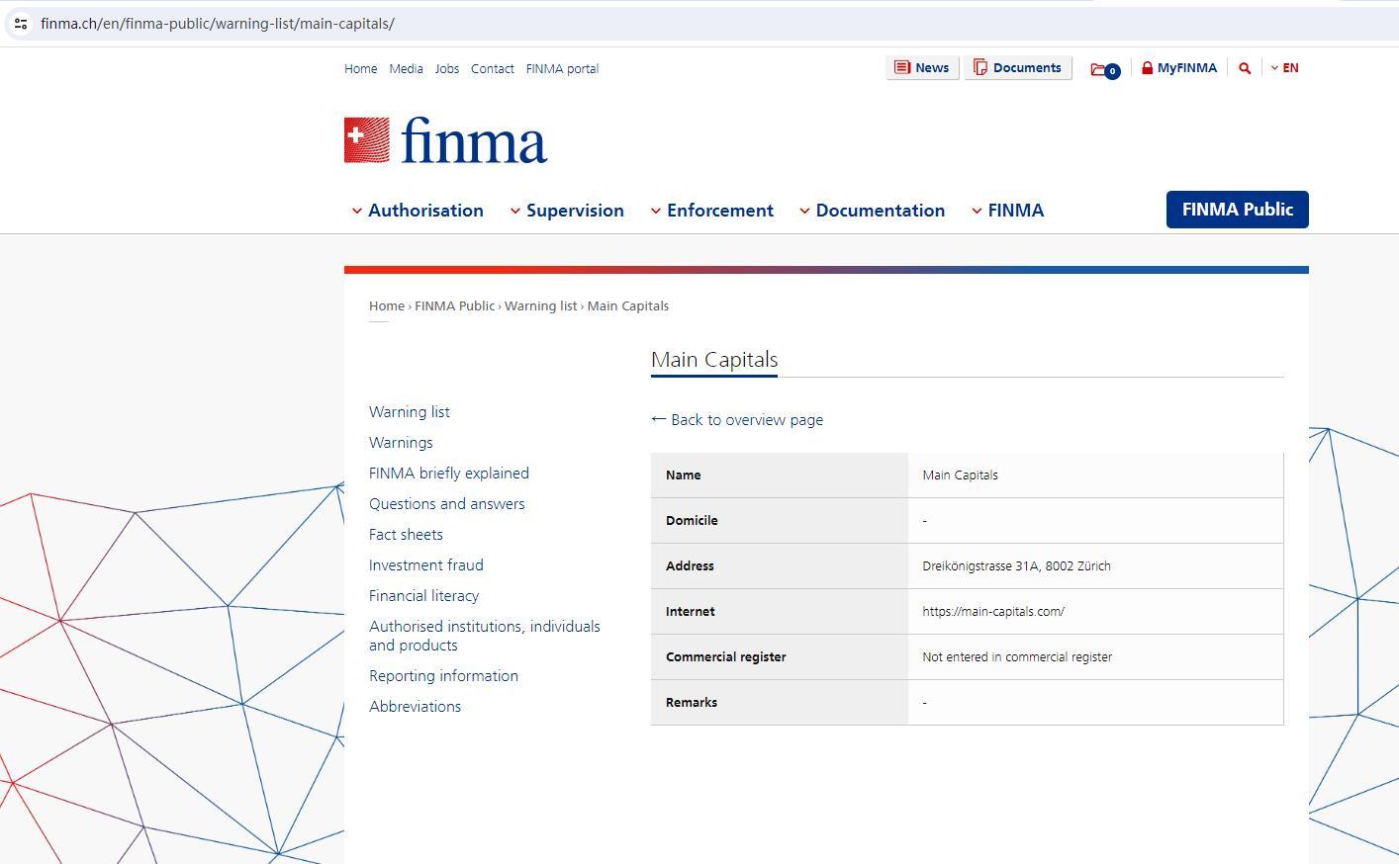Click the News button
Screen dimensions: 1399x864
(x=921, y=68)
